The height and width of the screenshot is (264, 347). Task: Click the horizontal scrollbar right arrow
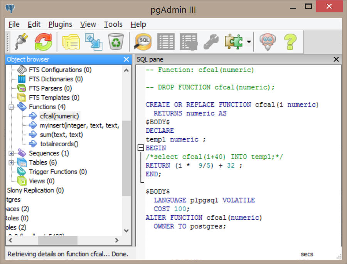[116, 240]
